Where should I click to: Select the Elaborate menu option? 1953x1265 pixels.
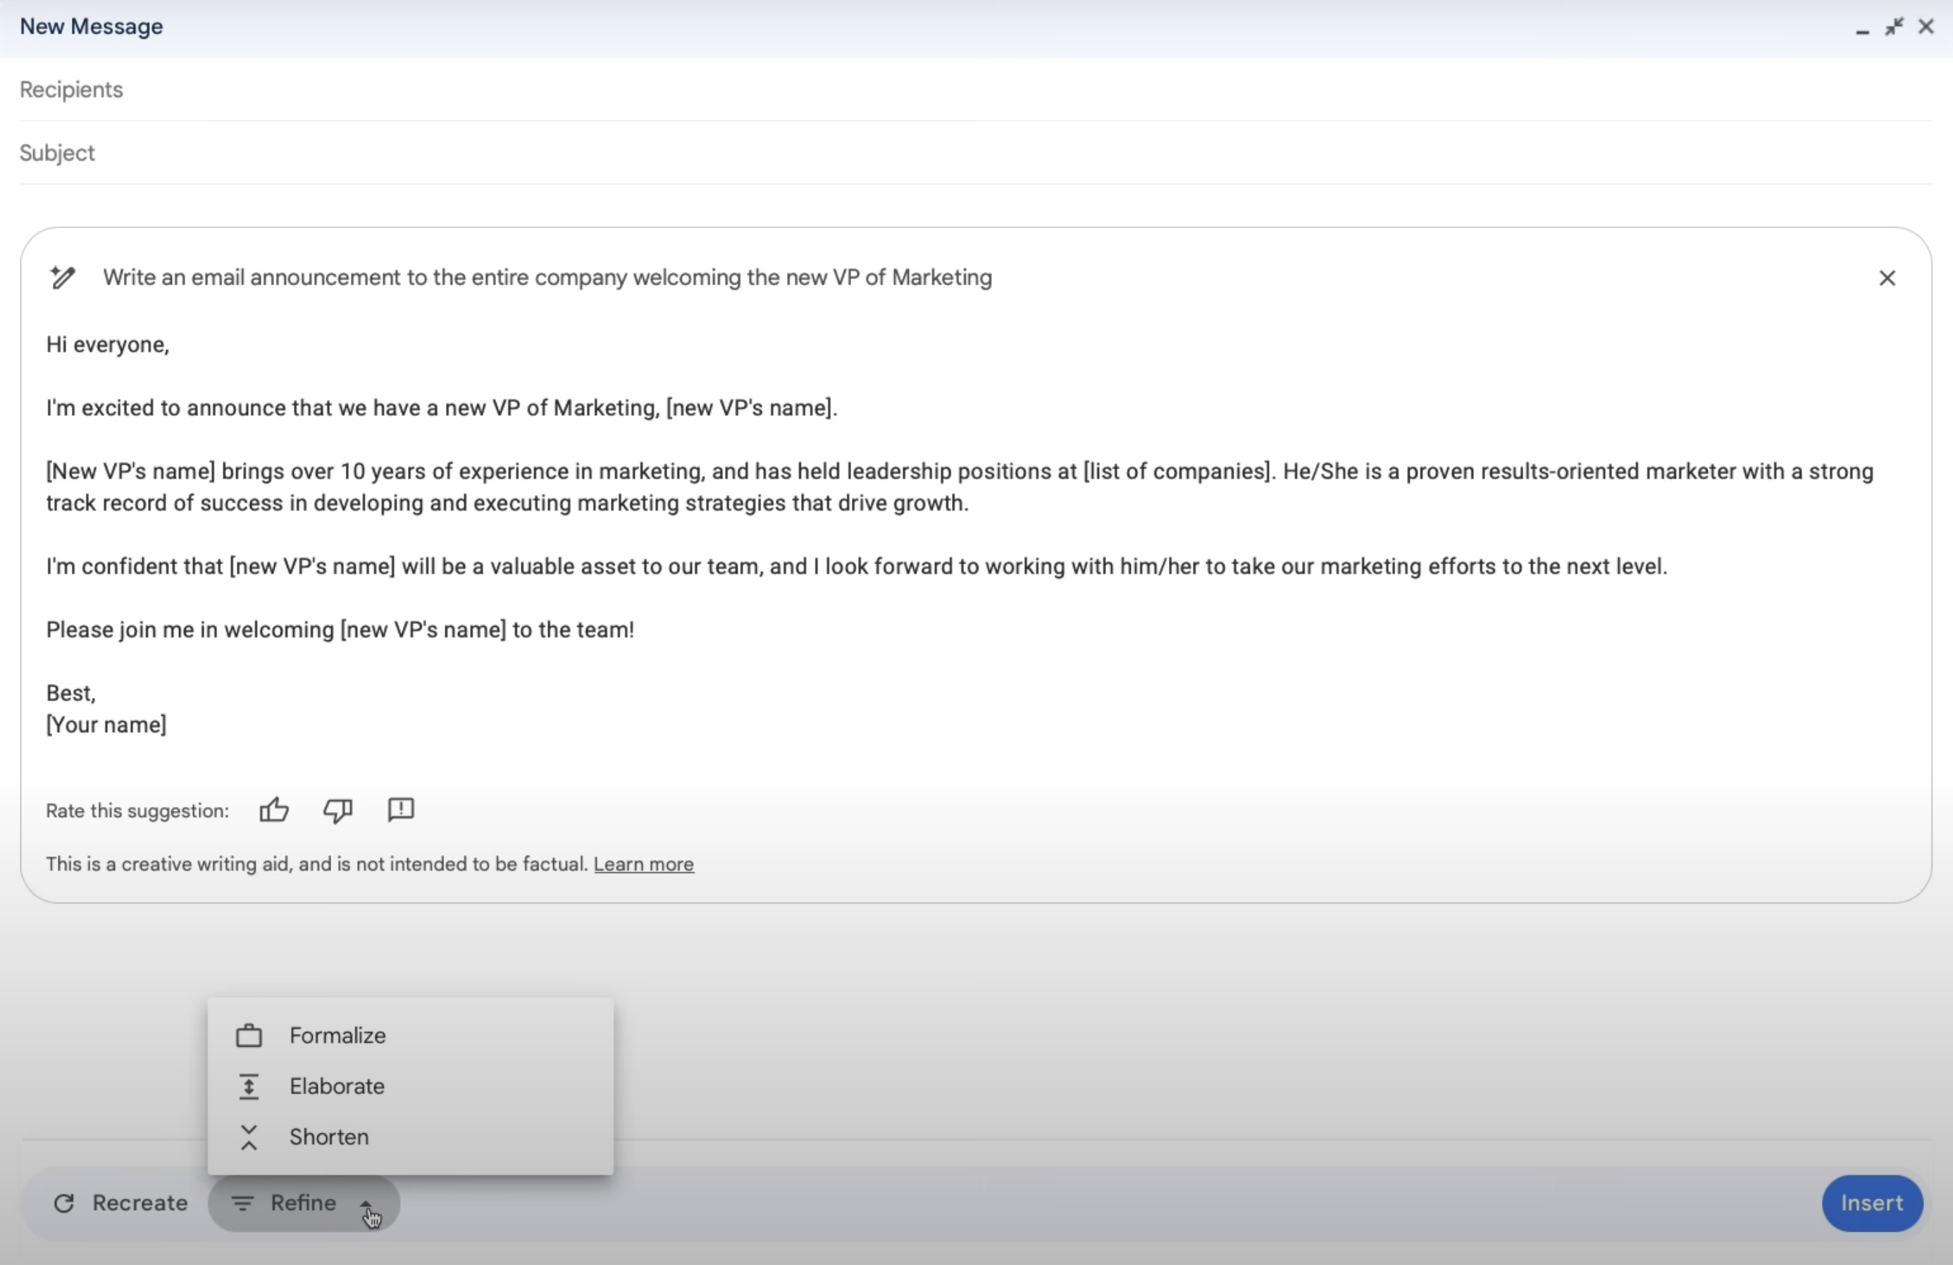(x=410, y=1087)
